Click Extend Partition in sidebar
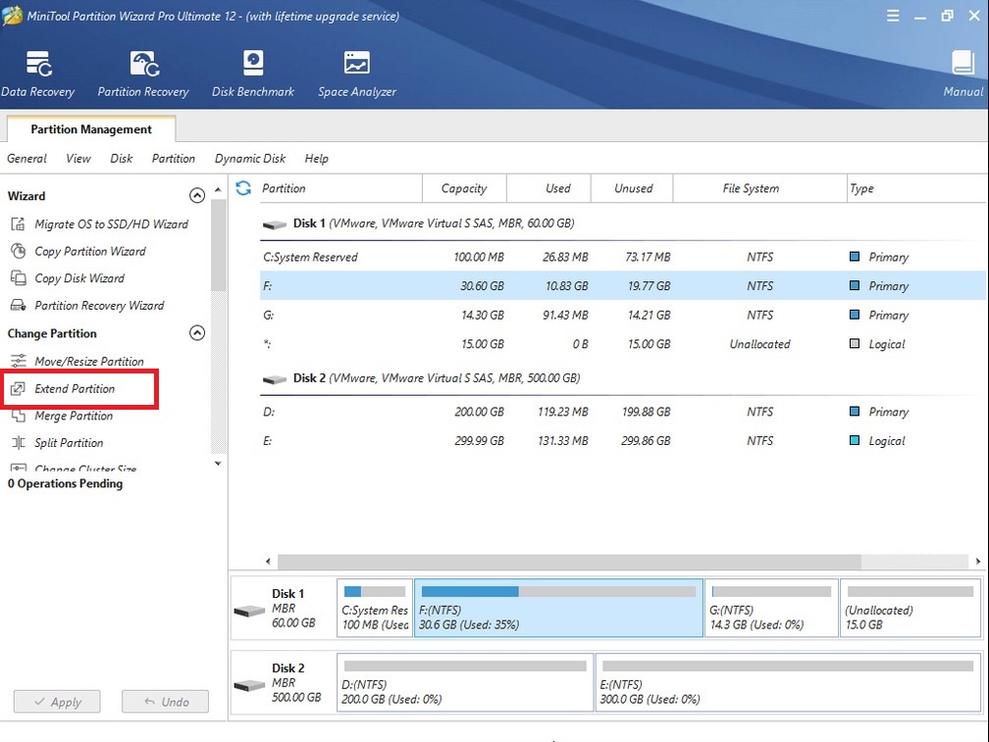 pyautogui.click(x=75, y=388)
